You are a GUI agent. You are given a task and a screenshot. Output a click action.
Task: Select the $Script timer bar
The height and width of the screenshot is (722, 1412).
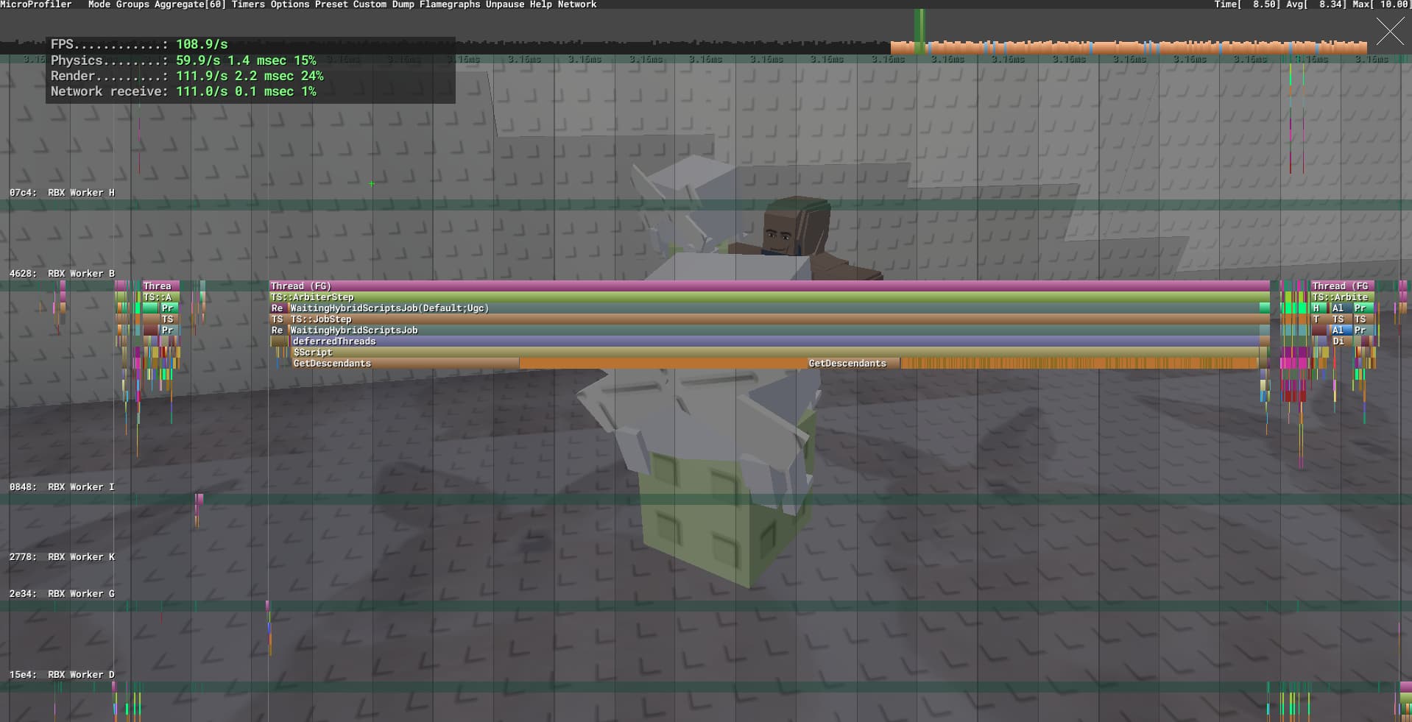(x=774, y=353)
